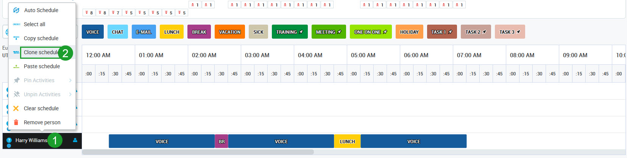
Task: Click the pin icon on the TRAINING button
Action: [301, 32]
